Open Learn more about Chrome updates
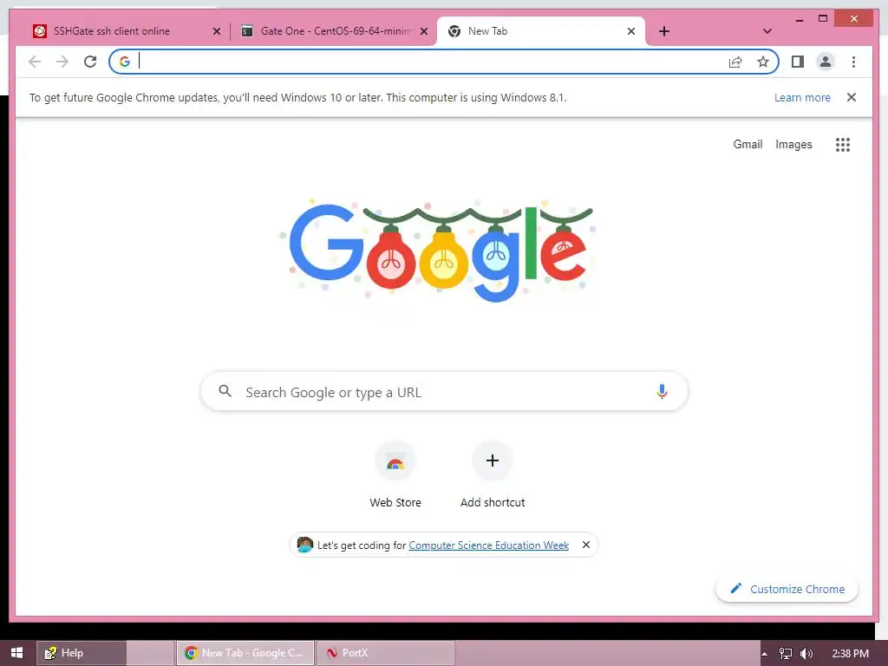This screenshot has height=666, width=888. [x=802, y=97]
